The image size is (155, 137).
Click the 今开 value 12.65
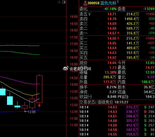click(x=150, y=63)
